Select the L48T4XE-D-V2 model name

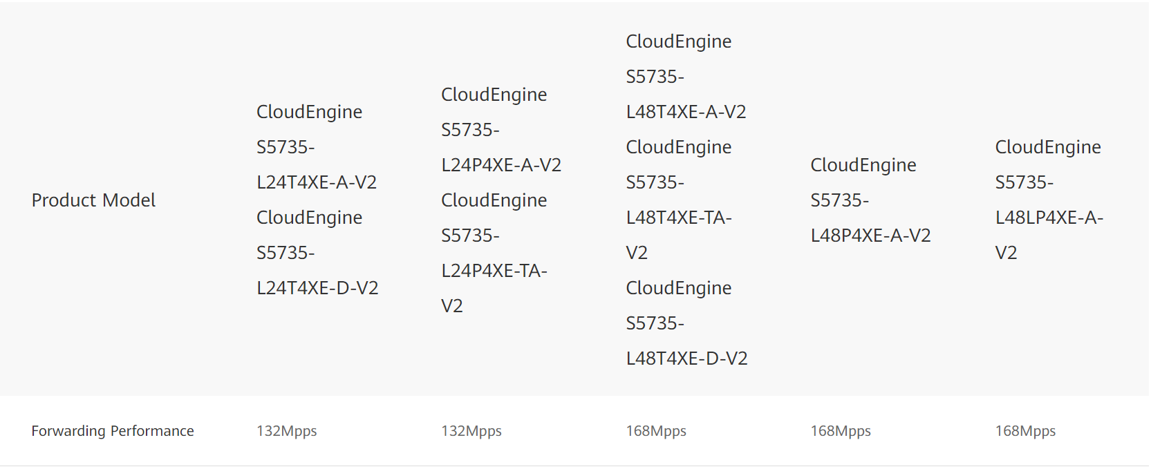coord(686,358)
